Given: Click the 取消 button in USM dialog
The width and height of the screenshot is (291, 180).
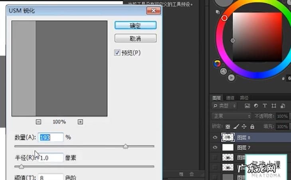Looking at the screenshot, I should (135, 38).
